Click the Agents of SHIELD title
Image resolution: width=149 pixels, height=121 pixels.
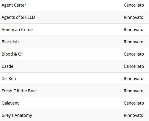click(x=18, y=17)
